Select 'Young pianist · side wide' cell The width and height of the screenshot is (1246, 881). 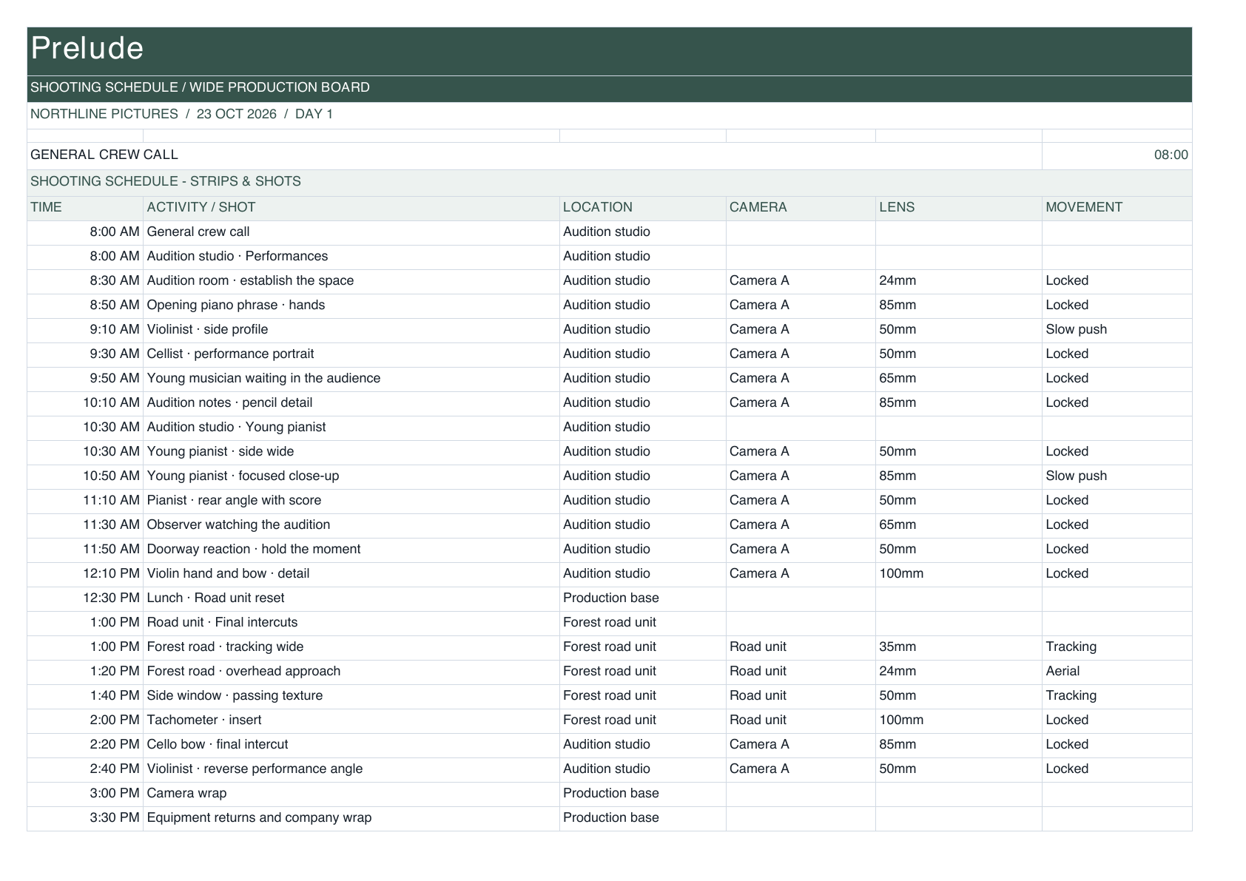click(351, 452)
